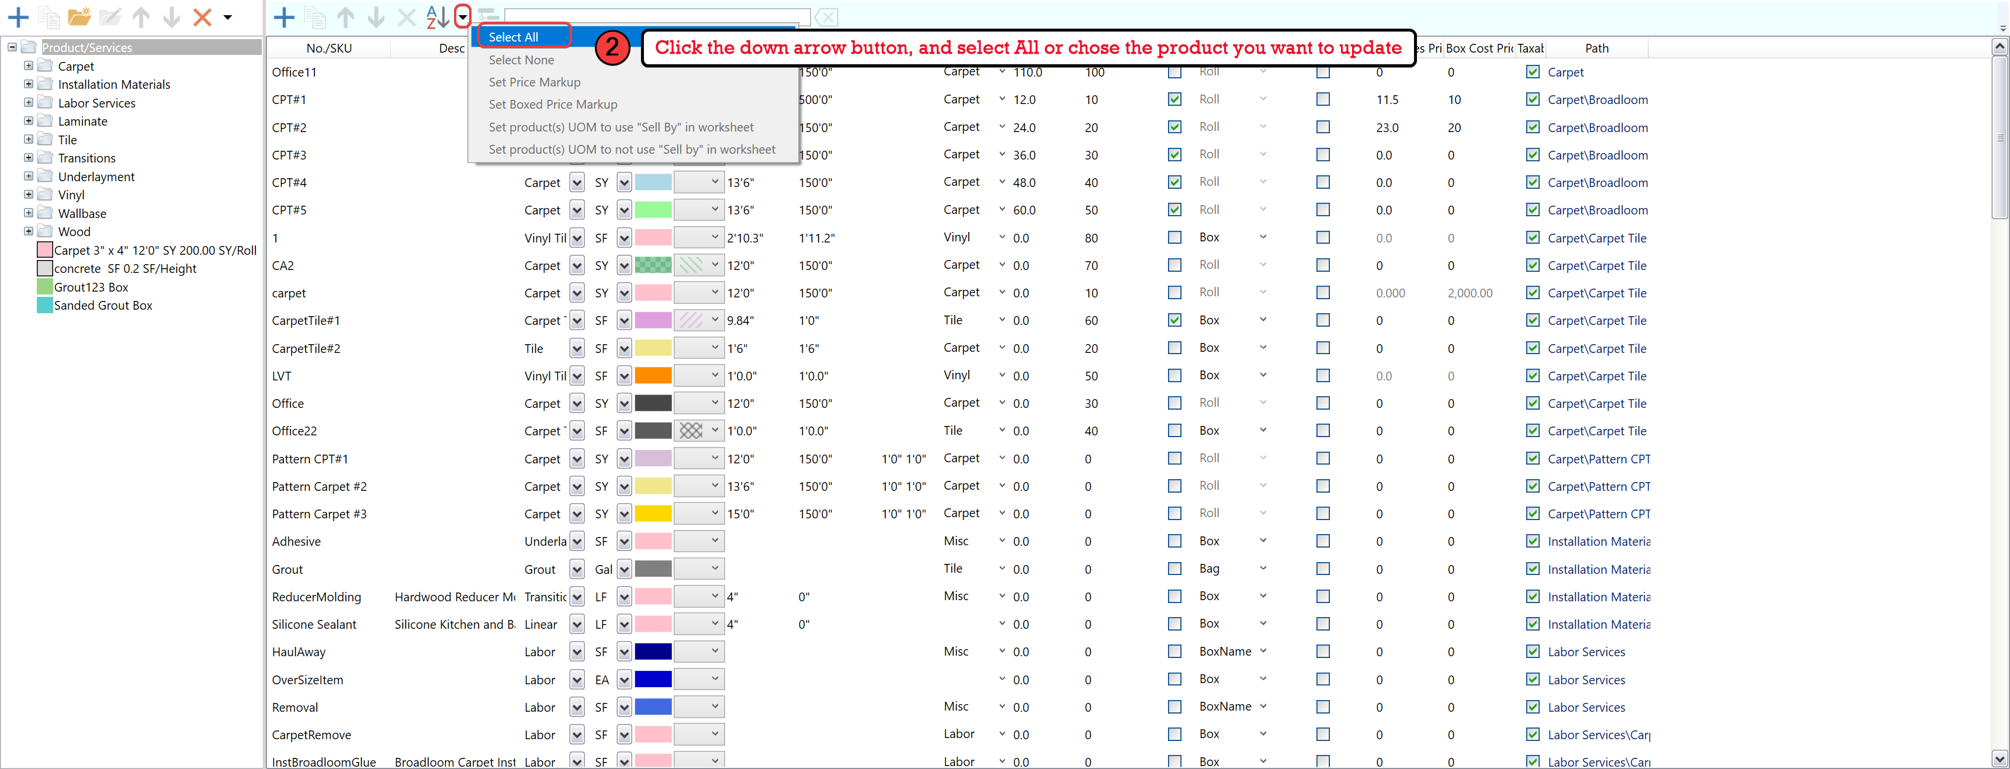Toggle the Taxable checkbox for Office11 row

(1533, 72)
